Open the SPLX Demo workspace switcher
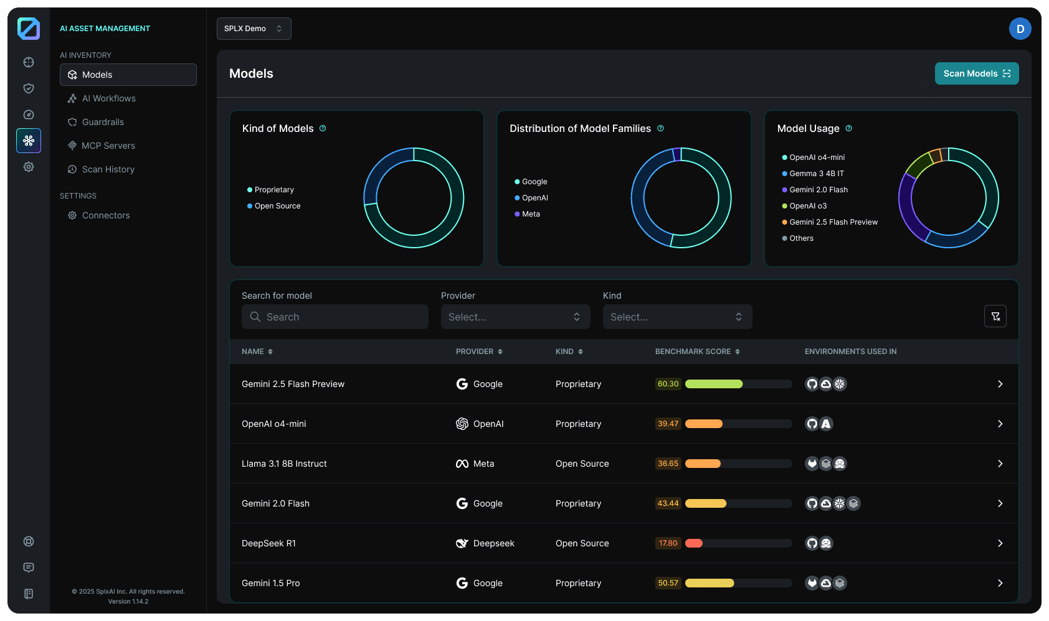Viewport: 1049px width, 621px height. point(254,28)
